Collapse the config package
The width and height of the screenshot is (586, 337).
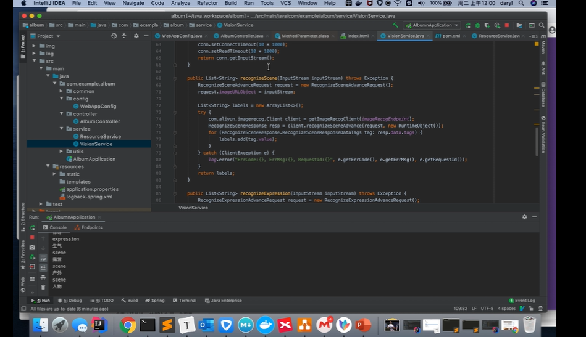61,99
